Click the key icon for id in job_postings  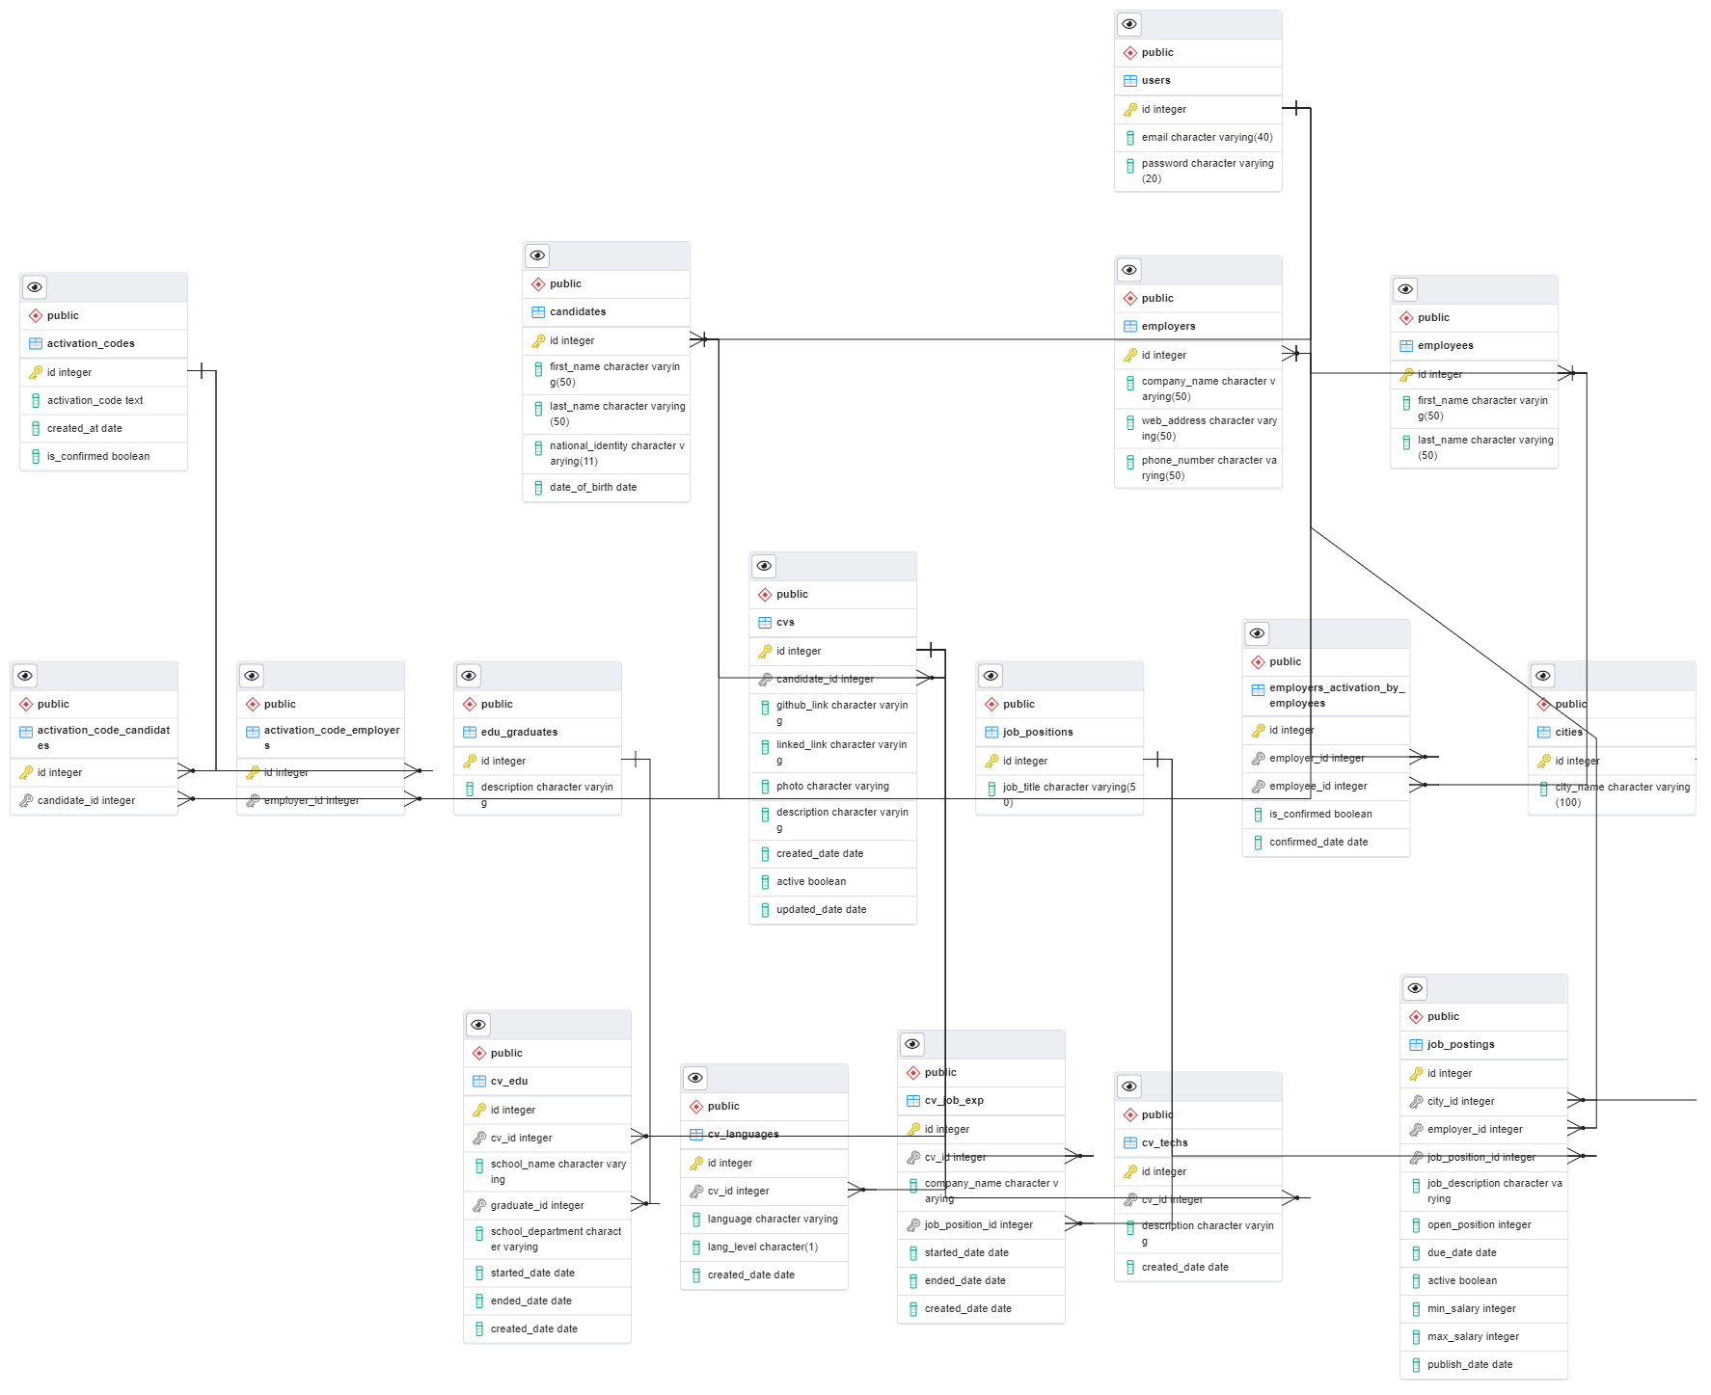coord(1414,1073)
